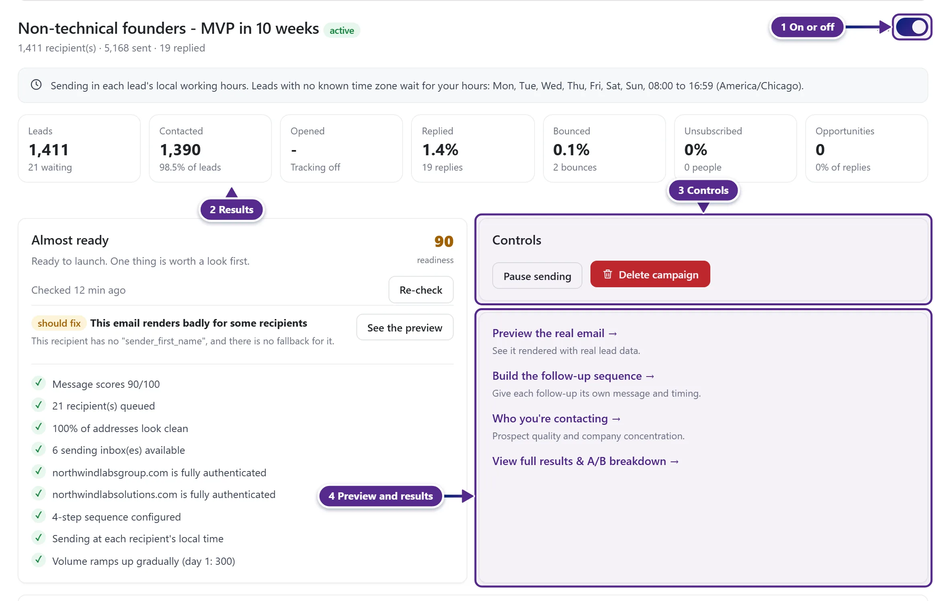The width and height of the screenshot is (946, 601).
Task: Click the 1,411 recipient(s) summary line
Action: pos(111,48)
